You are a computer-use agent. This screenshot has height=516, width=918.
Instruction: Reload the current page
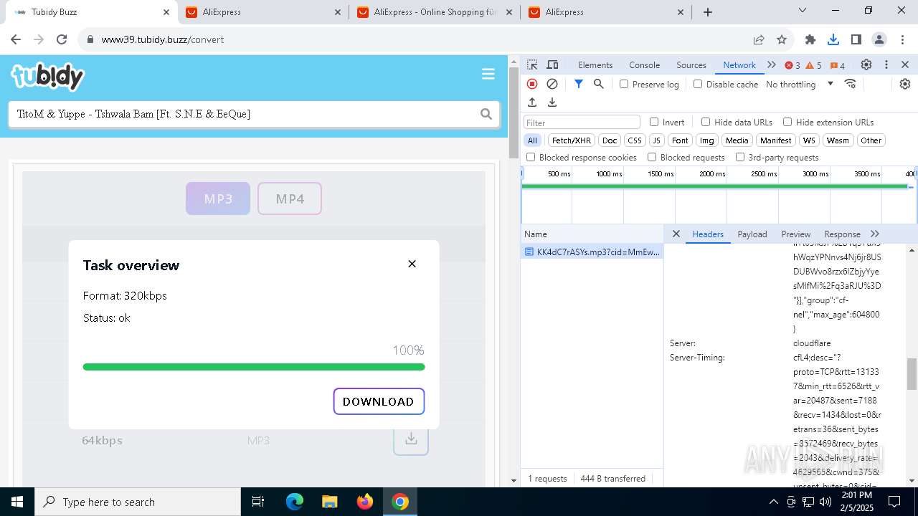coord(62,39)
